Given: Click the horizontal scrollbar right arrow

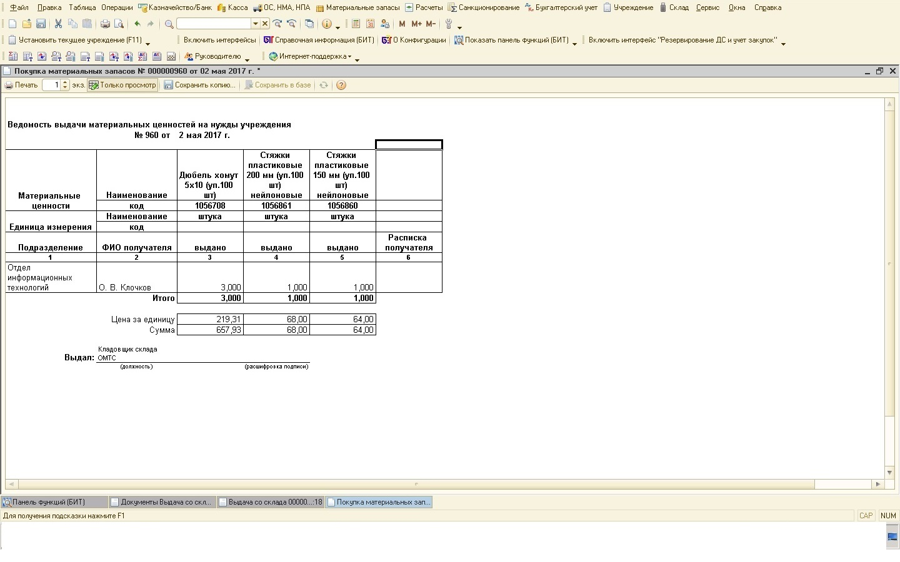Looking at the screenshot, I should (x=877, y=484).
